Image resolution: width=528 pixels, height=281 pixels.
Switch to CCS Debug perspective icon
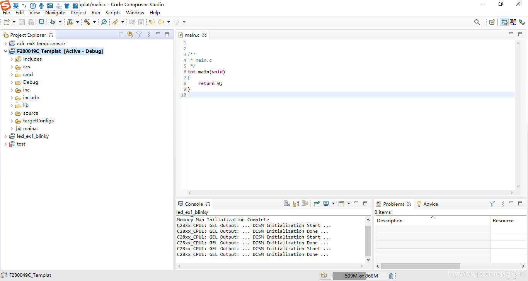(x=521, y=22)
